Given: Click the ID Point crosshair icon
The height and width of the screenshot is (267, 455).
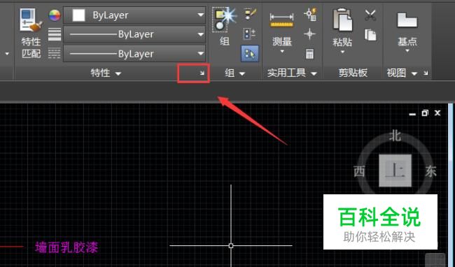Looking at the screenshot, I should click(309, 34).
